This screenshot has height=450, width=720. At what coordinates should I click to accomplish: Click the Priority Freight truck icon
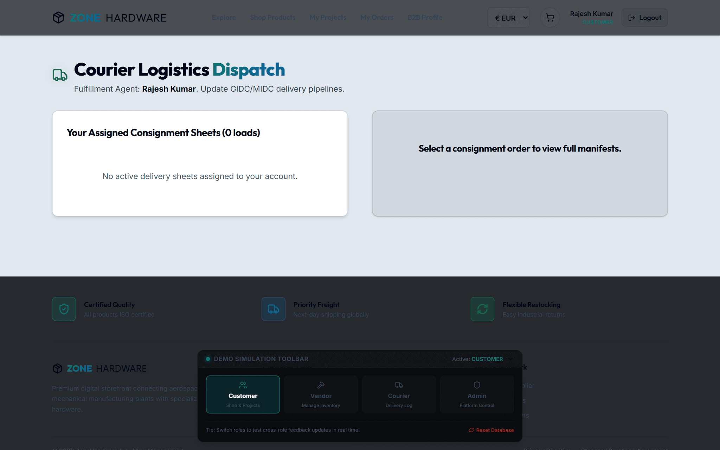274,309
